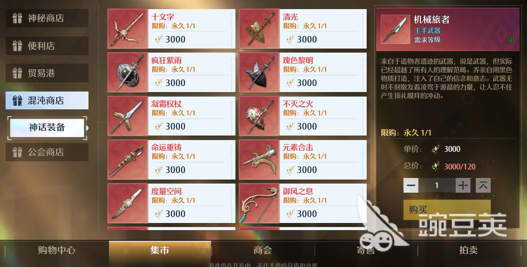Choose the 御风之息 bow icon

tap(259, 203)
